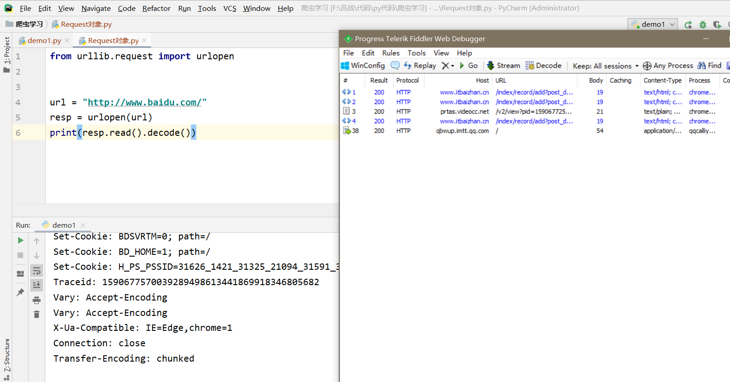Toggle scroll to end in Run console
The image size is (730, 382).
(37, 285)
